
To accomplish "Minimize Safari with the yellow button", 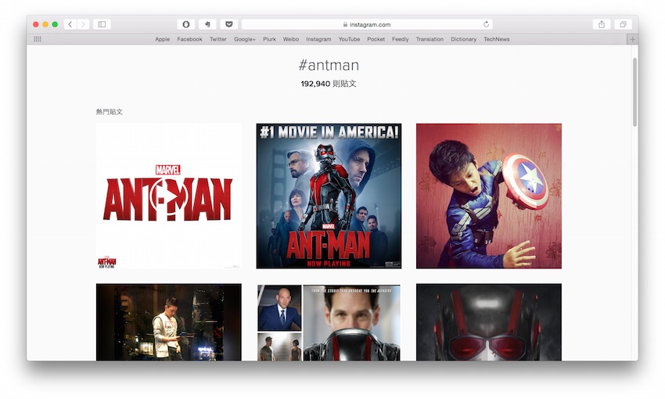I will [45, 24].
